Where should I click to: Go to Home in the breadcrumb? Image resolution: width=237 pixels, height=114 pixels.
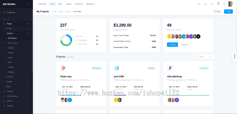pos(54,12)
